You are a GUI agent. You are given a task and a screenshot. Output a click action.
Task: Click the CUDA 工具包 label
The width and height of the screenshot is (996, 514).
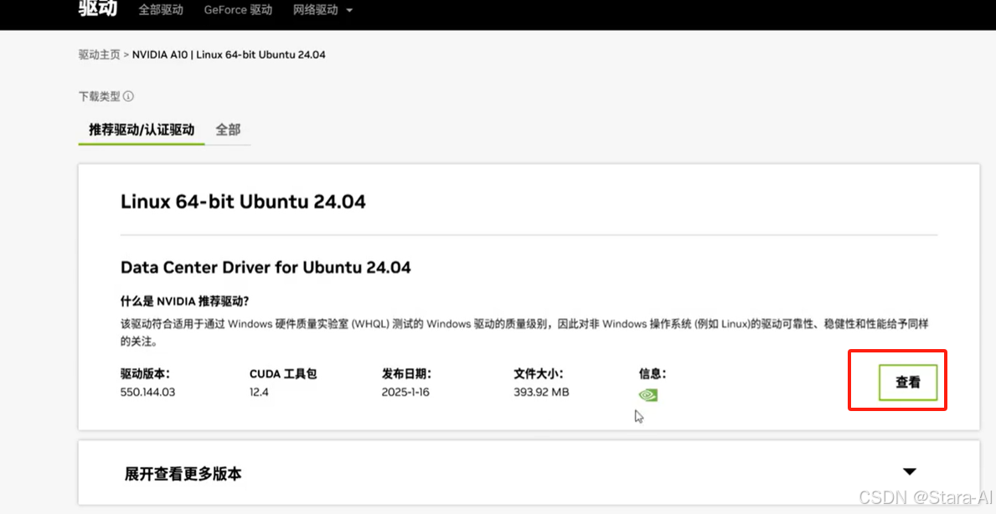click(282, 373)
